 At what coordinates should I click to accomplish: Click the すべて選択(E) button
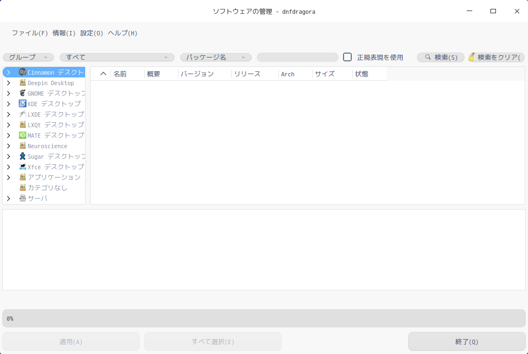213,341
